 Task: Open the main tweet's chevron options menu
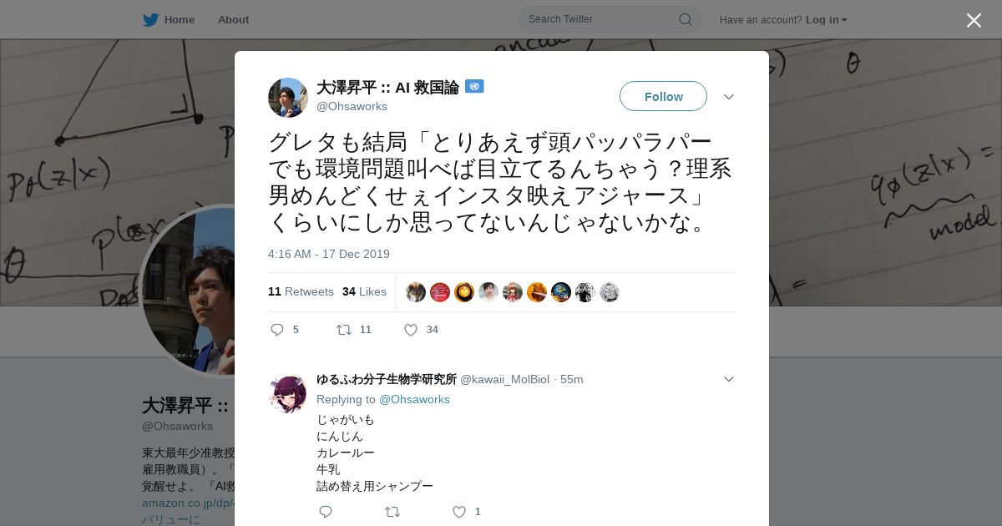729,97
